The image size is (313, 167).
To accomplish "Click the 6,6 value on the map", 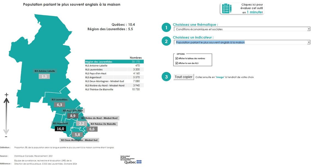I will point(92,129).
